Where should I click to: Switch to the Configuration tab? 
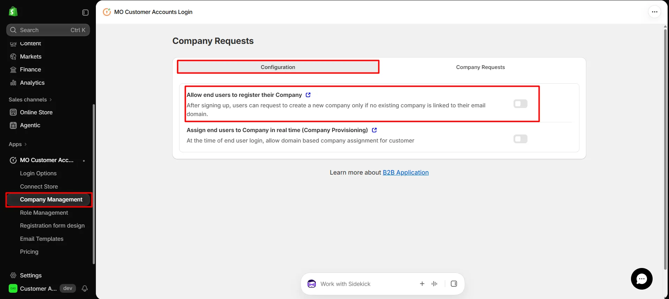click(278, 67)
